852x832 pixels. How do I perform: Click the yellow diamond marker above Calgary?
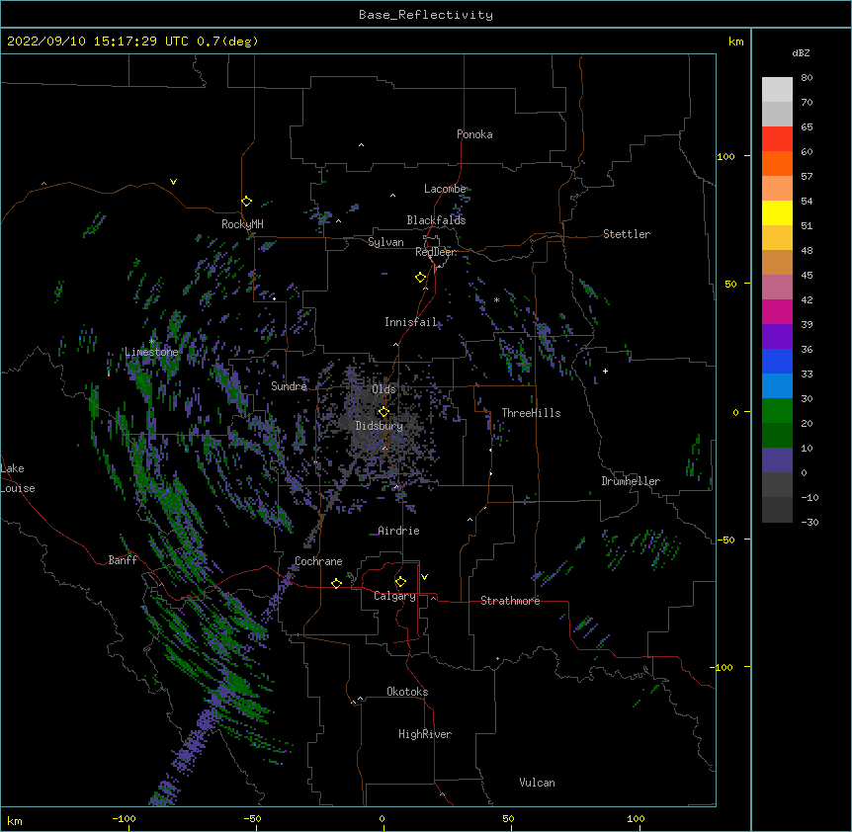(x=400, y=582)
